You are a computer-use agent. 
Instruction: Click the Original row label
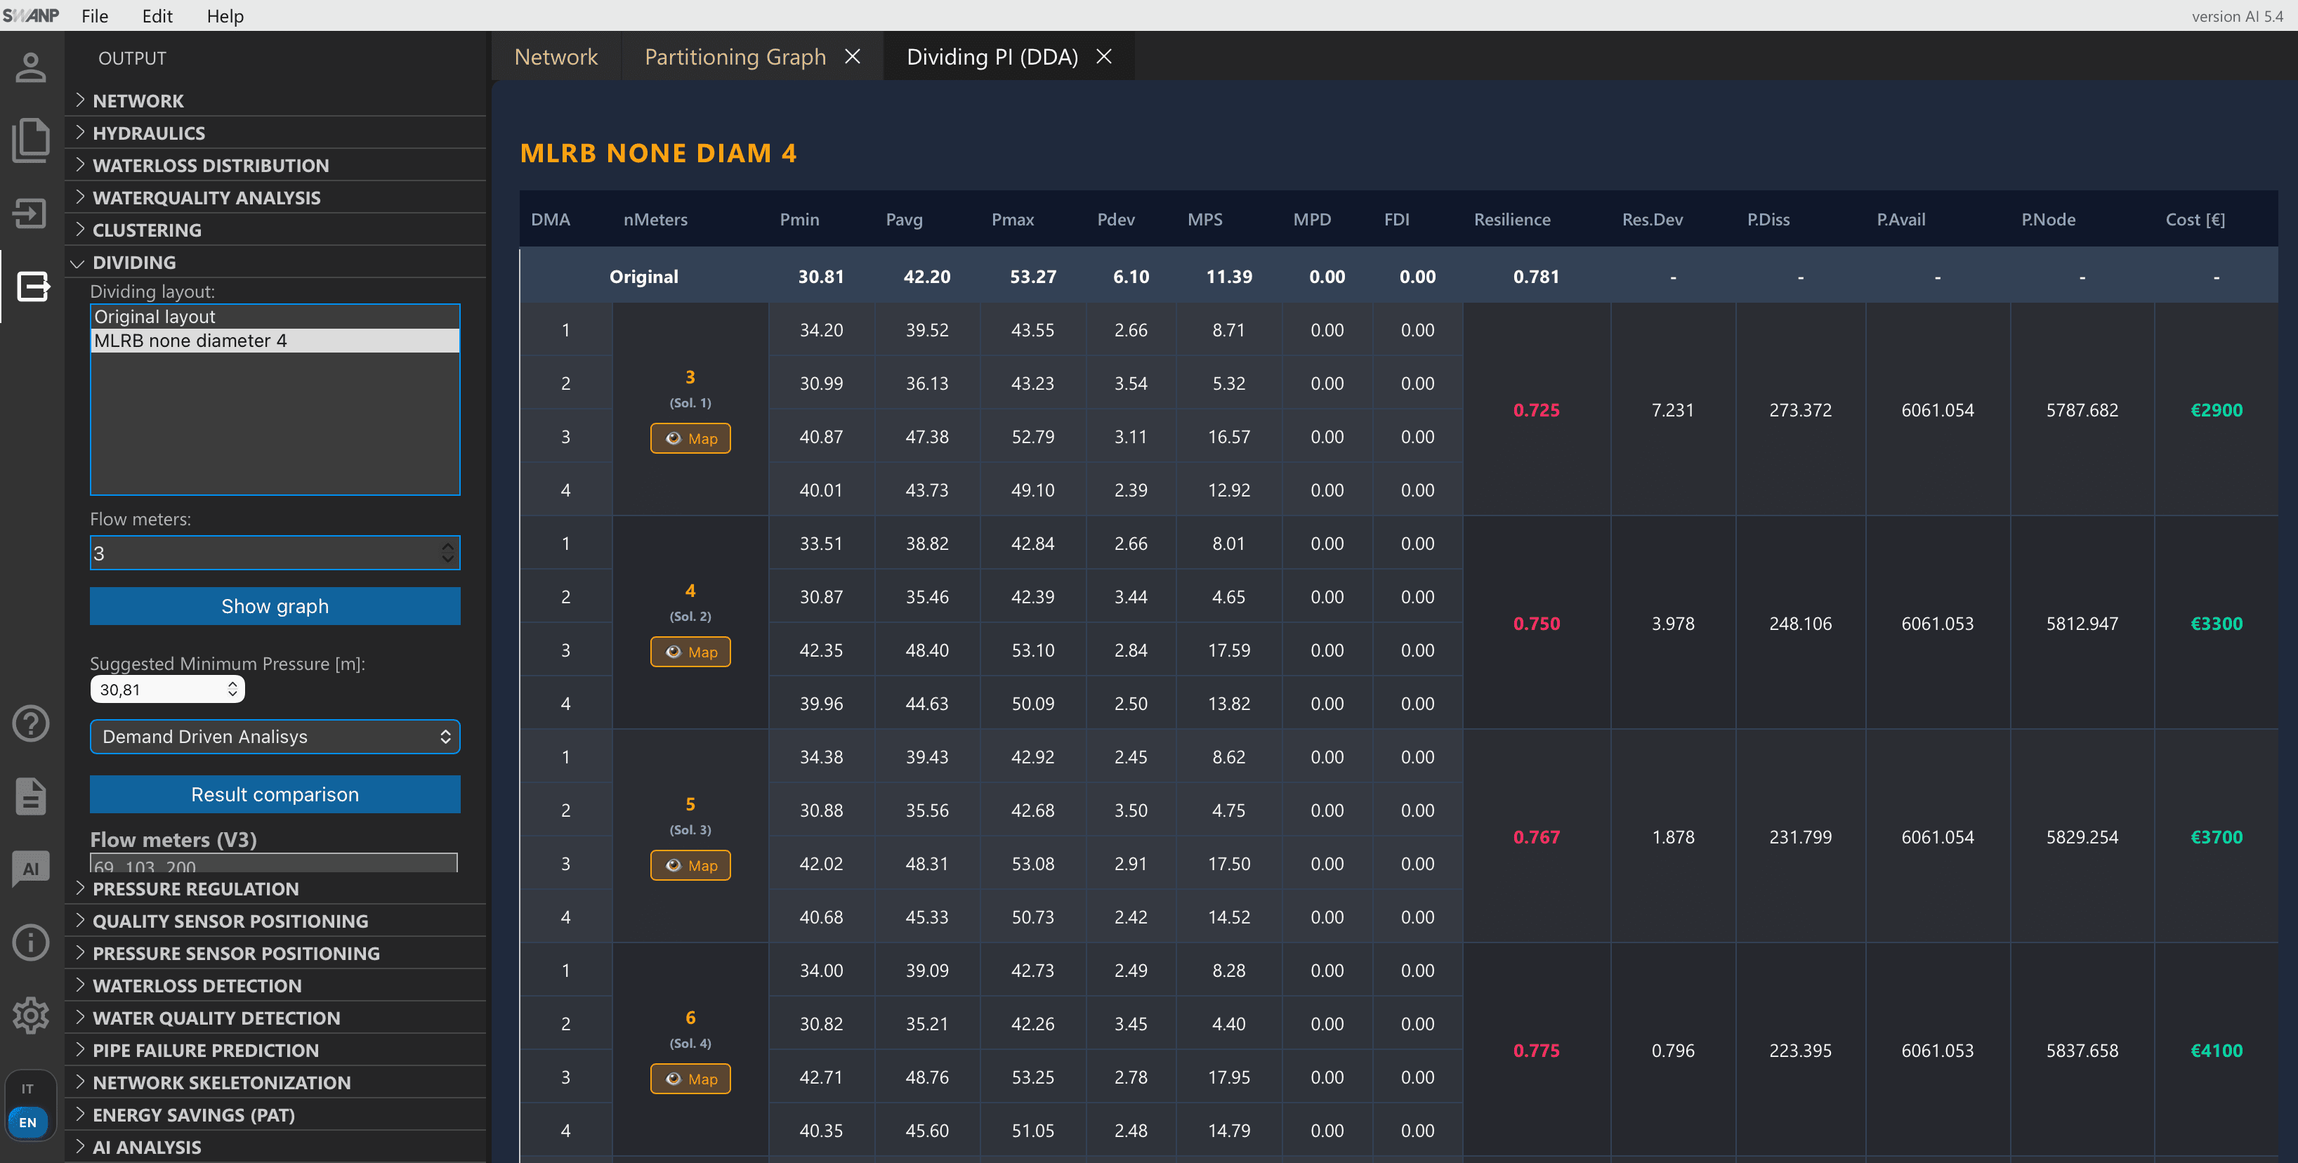[643, 277]
